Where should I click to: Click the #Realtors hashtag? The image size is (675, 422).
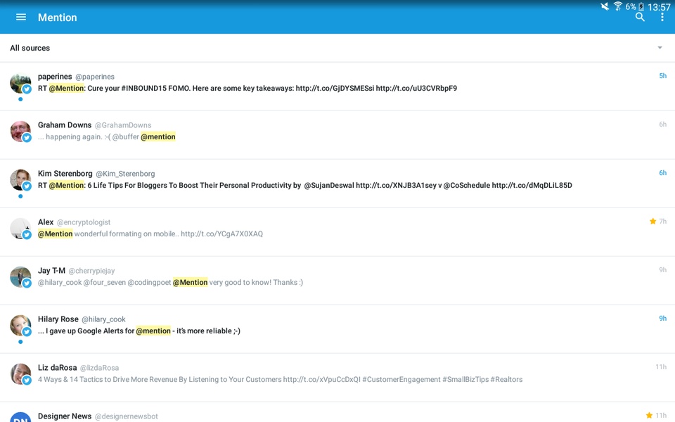(507, 379)
